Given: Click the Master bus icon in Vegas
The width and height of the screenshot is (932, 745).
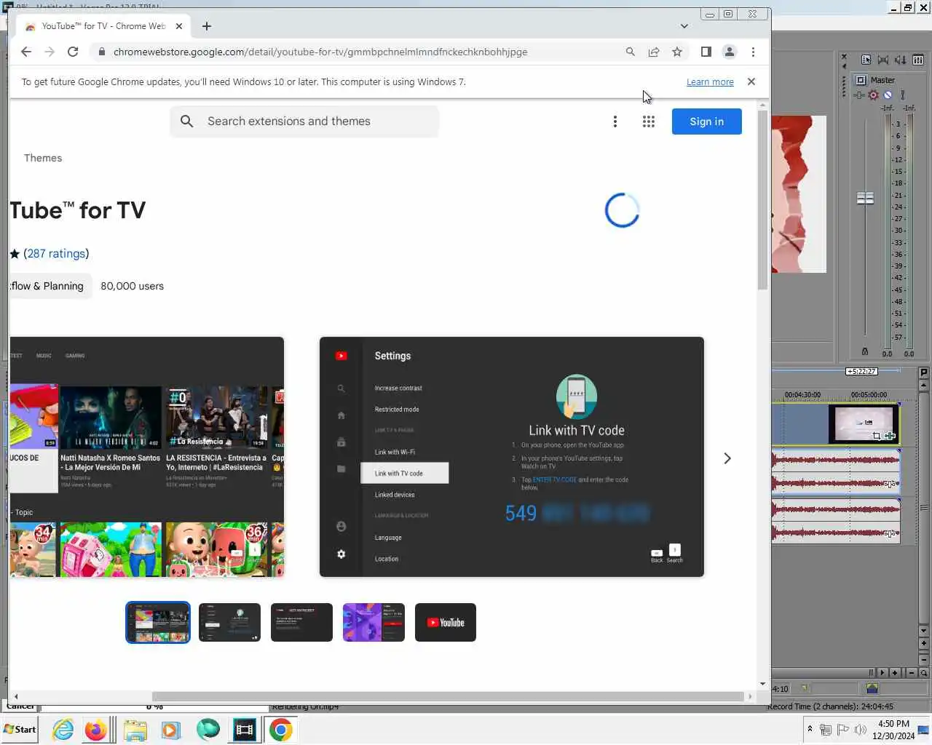Looking at the screenshot, I should tap(861, 80).
